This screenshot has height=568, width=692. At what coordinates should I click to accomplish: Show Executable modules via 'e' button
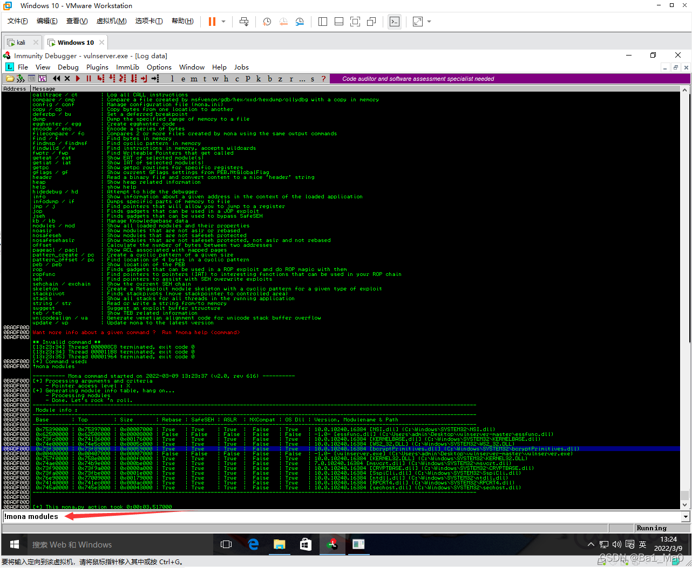pyautogui.click(x=183, y=79)
